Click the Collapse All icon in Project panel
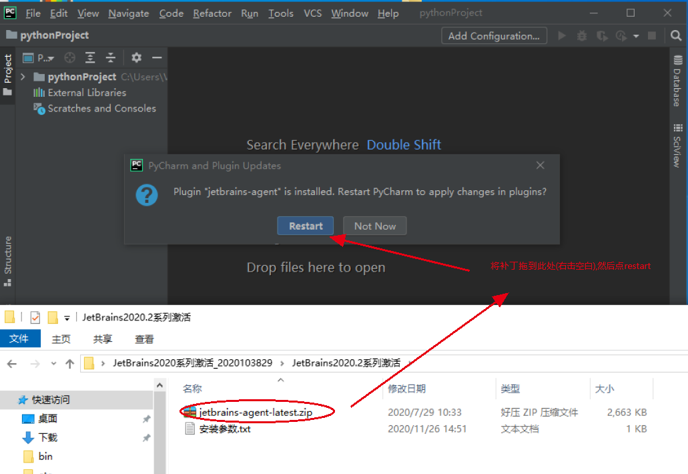The height and width of the screenshot is (474, 688). (111, 57)
